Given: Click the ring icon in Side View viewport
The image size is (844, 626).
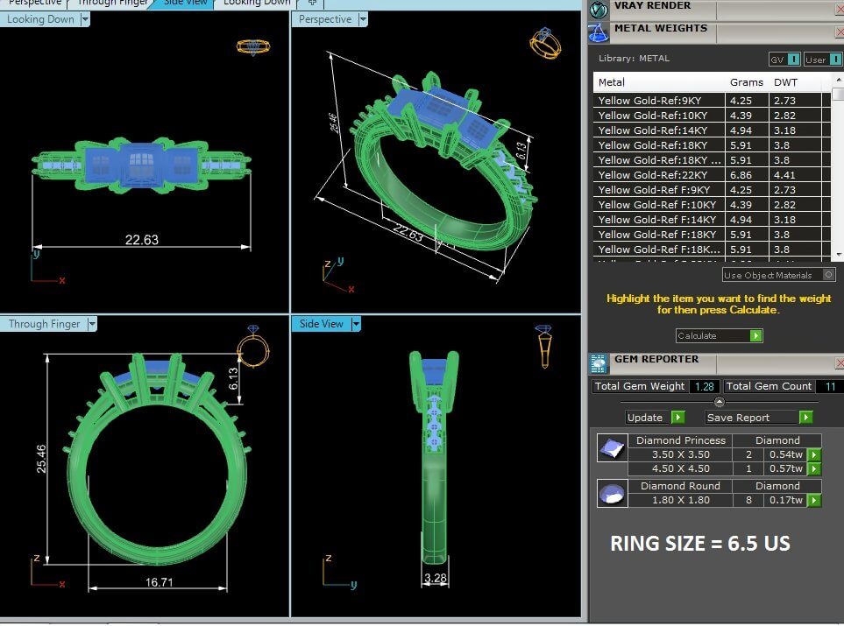Looking at the screenshot, I should tap(543, 346).
